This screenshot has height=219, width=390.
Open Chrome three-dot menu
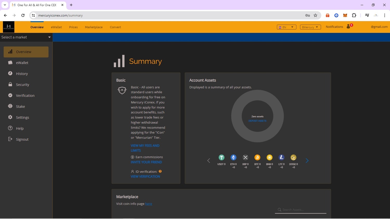(385, 15)
